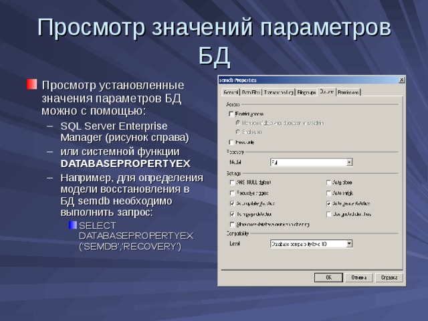Open the Compatibility Level dropdown
Viewport: 428px width, 321px height.
click(348, 244)
